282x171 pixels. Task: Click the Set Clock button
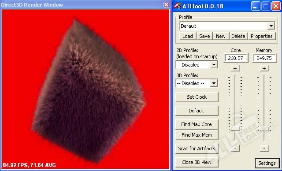pyautogui.click(x=197, y=97)
